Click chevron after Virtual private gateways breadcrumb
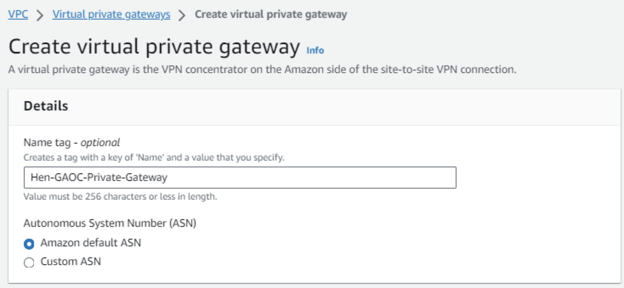This screenshot has width=624, height=288. [x=182, y=15]
